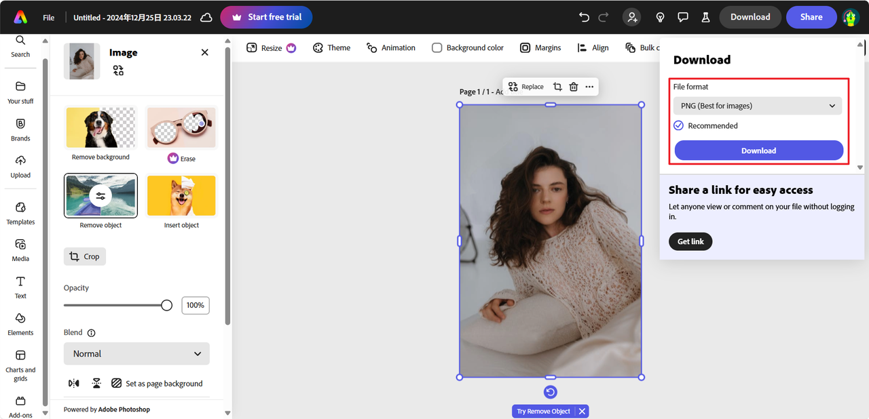
Task: Open the Text tool in the sidebar
Action: (20, 287)
